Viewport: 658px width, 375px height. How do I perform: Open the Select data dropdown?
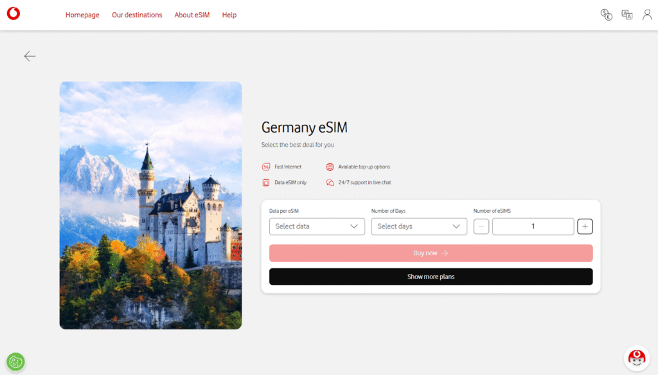(x=317, y=226)
